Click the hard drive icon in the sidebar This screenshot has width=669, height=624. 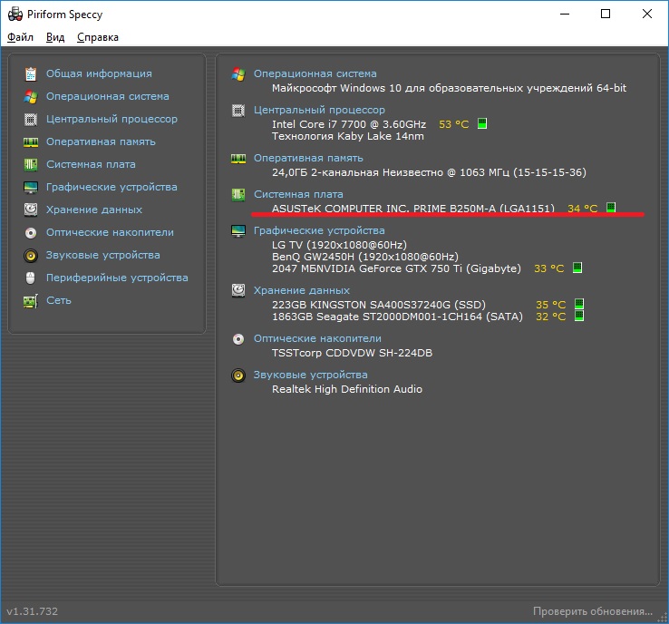click(x=30, y=210)
